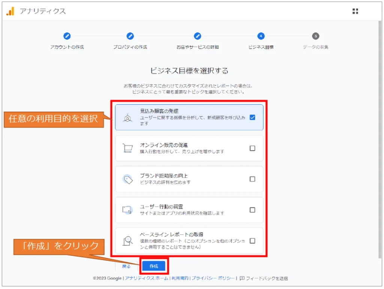Tick the ユーザー行動の調査 checkbox
Screen dimensions: 384x289
(x=252, y=210)
